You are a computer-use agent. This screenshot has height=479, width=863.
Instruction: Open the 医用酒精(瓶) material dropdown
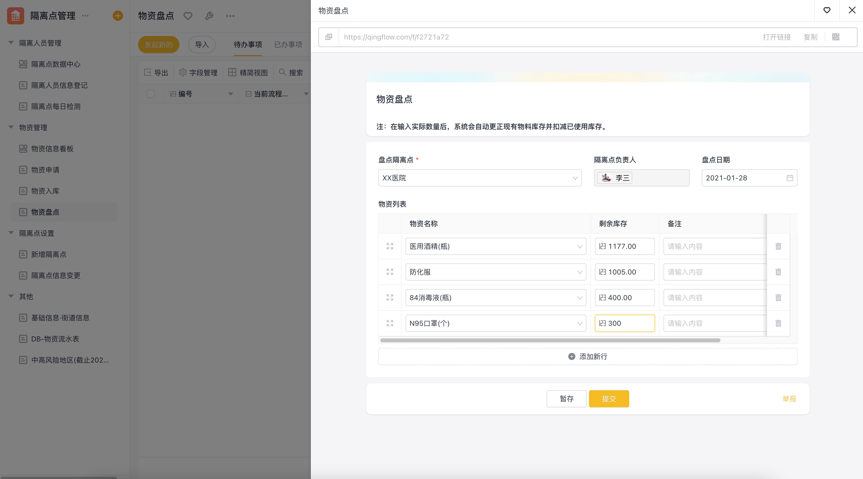pos(495,247)
